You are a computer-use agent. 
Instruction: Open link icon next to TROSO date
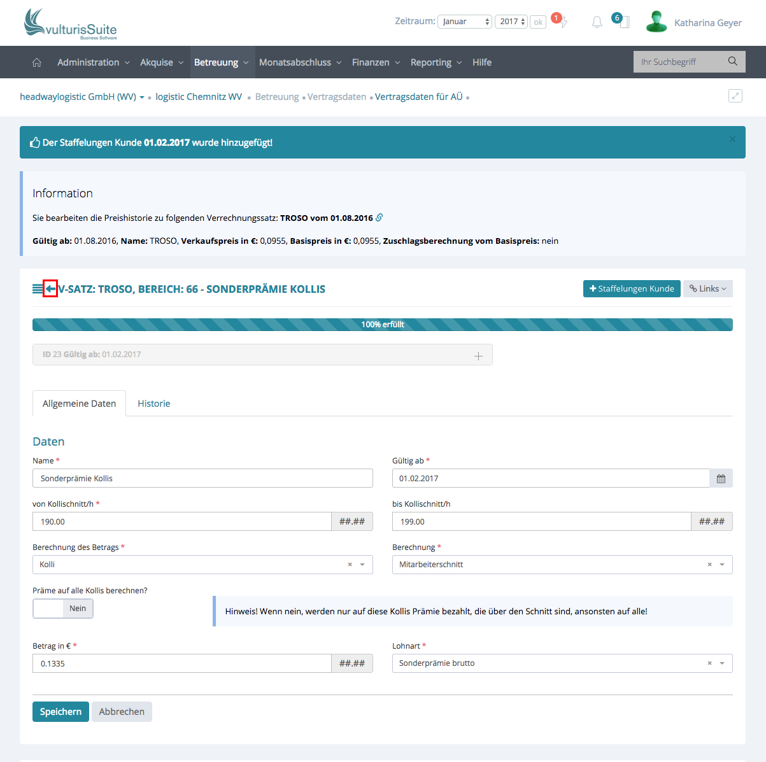point(379,218)
